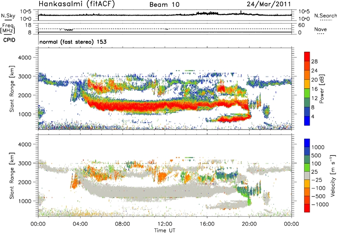The image size is (337, 233).
Task: Click the '08:00' time tick label
Action: (123, 224)
